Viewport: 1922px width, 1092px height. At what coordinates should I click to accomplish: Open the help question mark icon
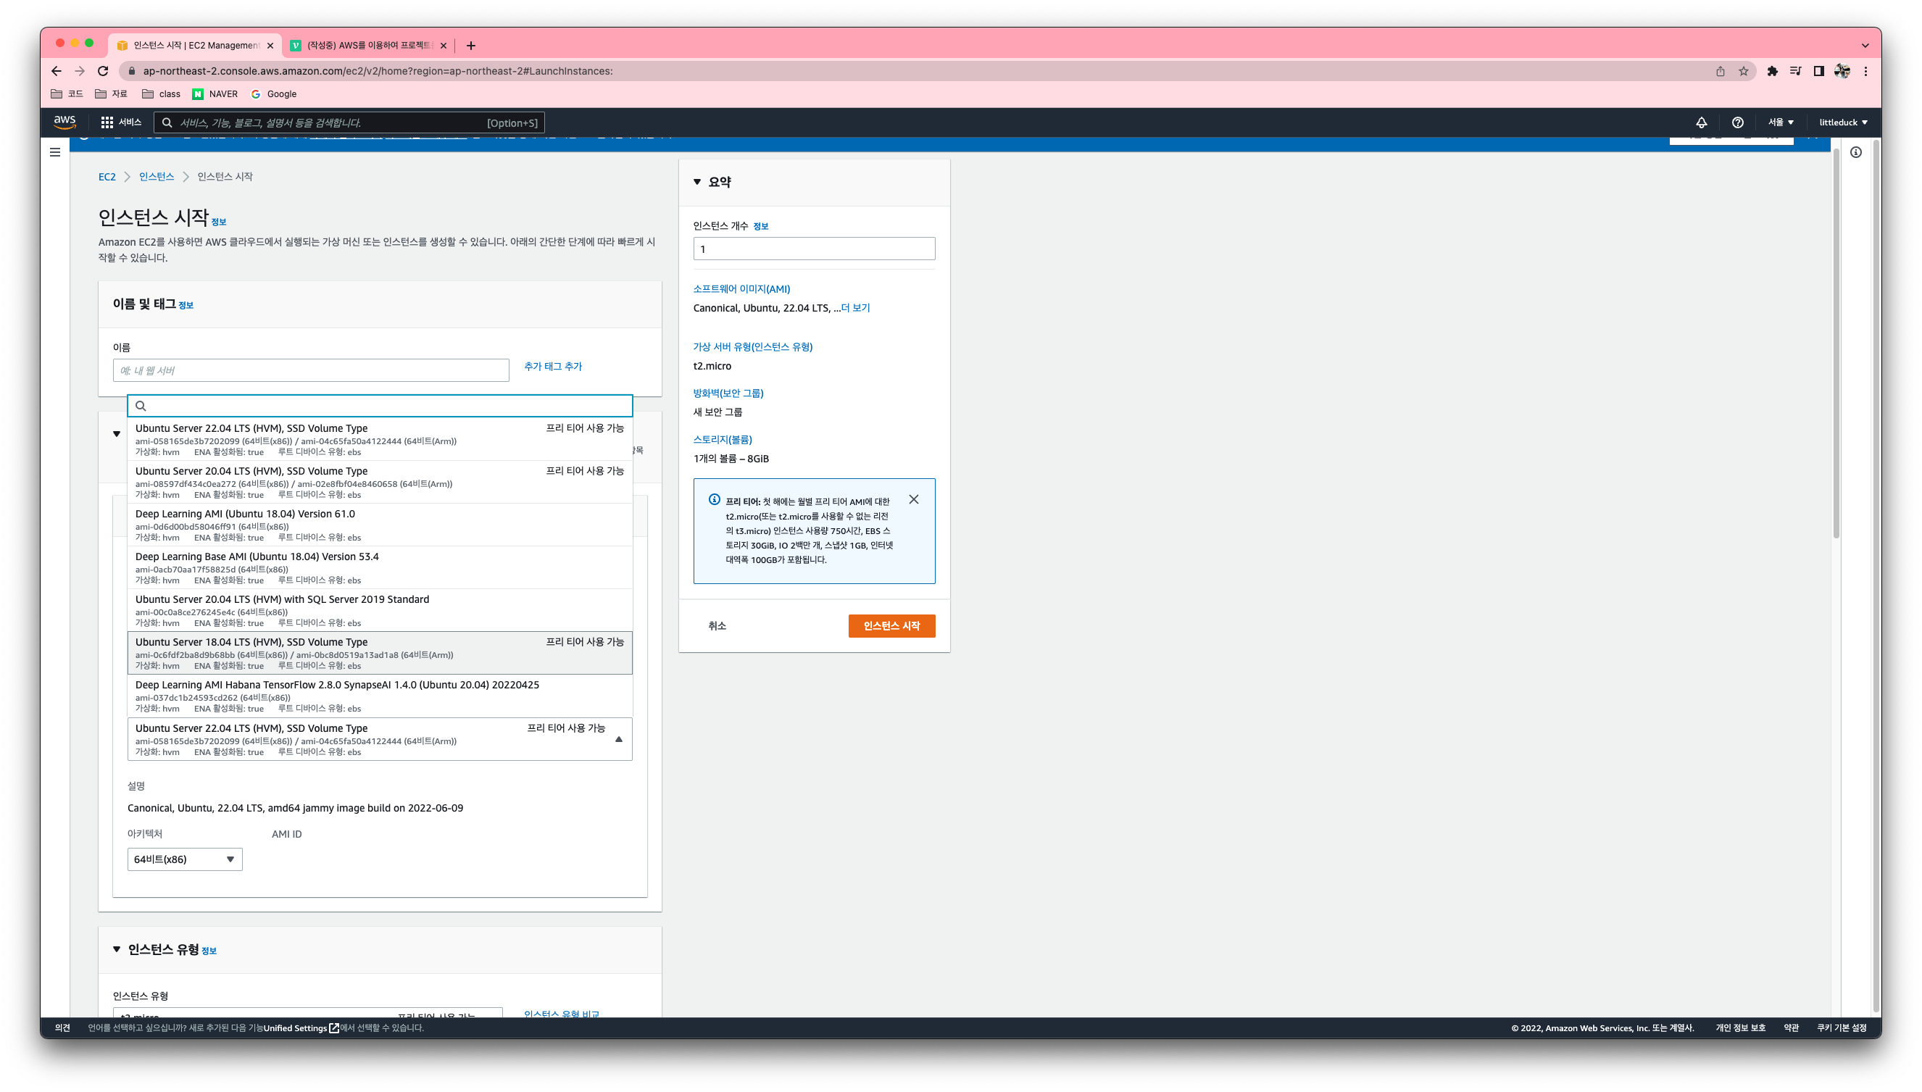(x=1736, y=122)
